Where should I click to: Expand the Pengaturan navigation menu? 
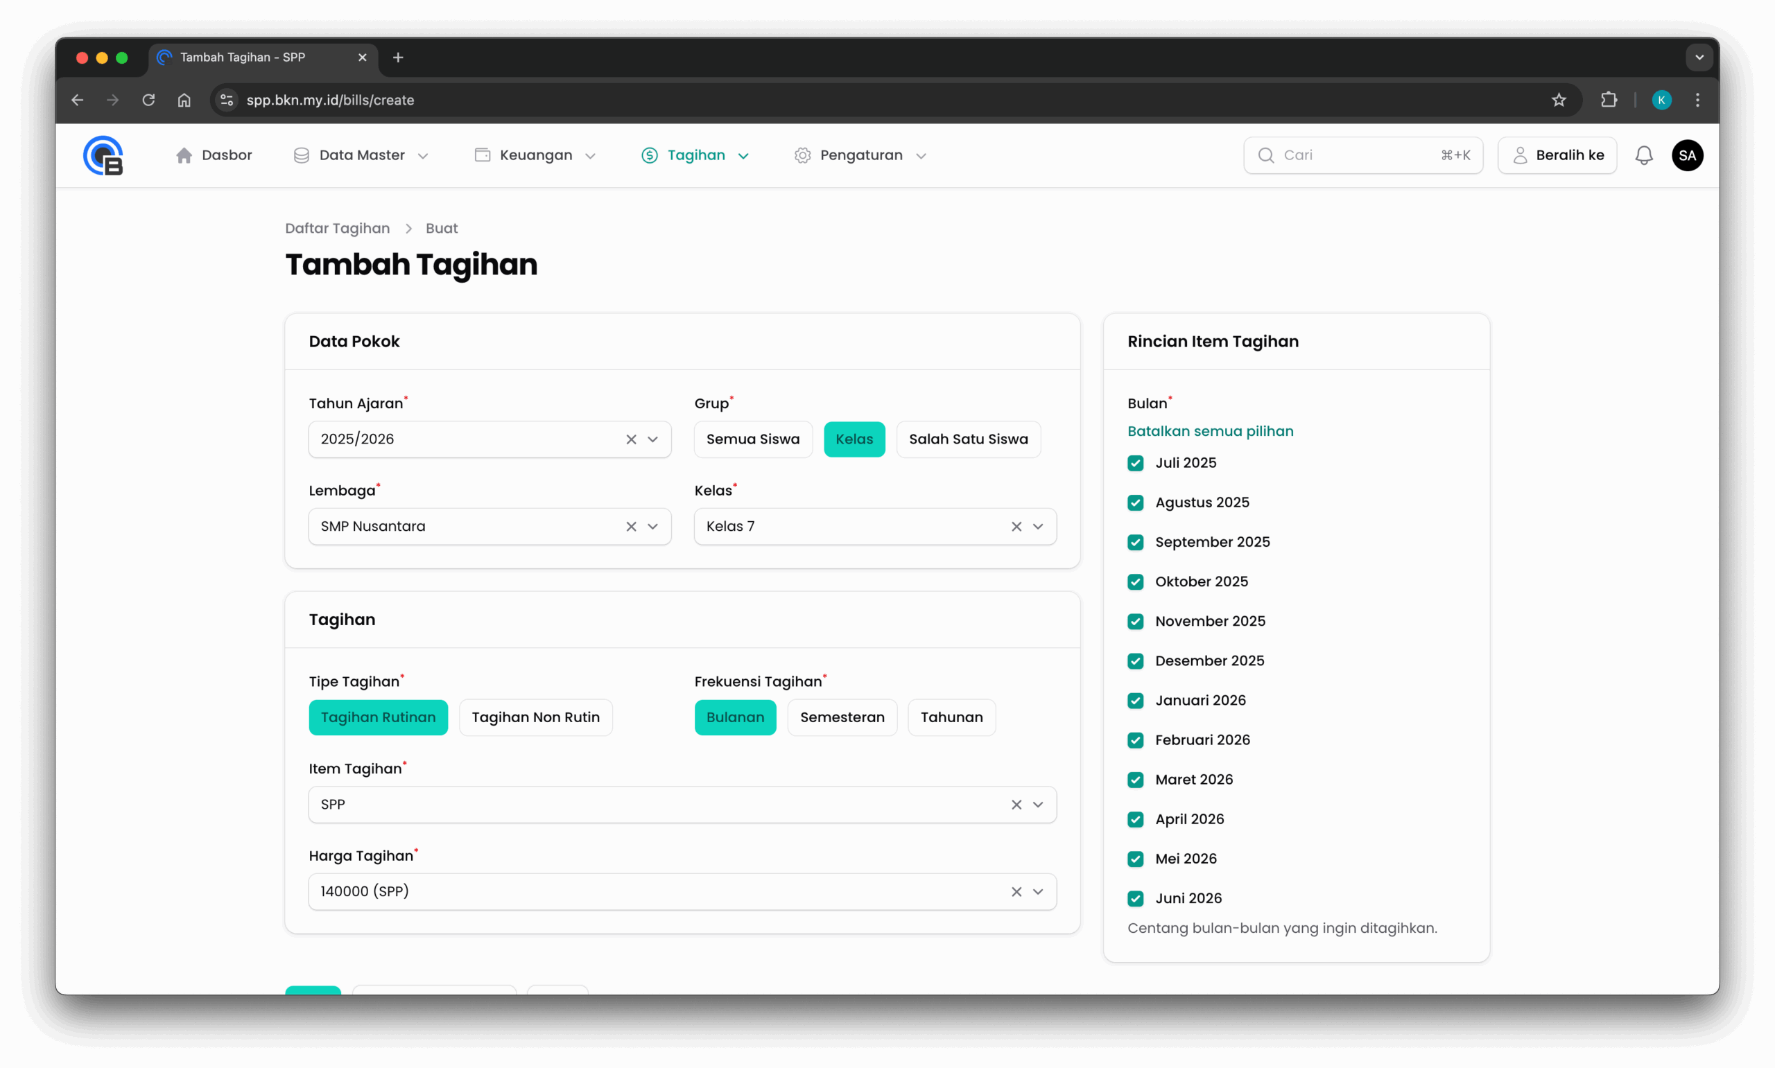coord(860,155)
